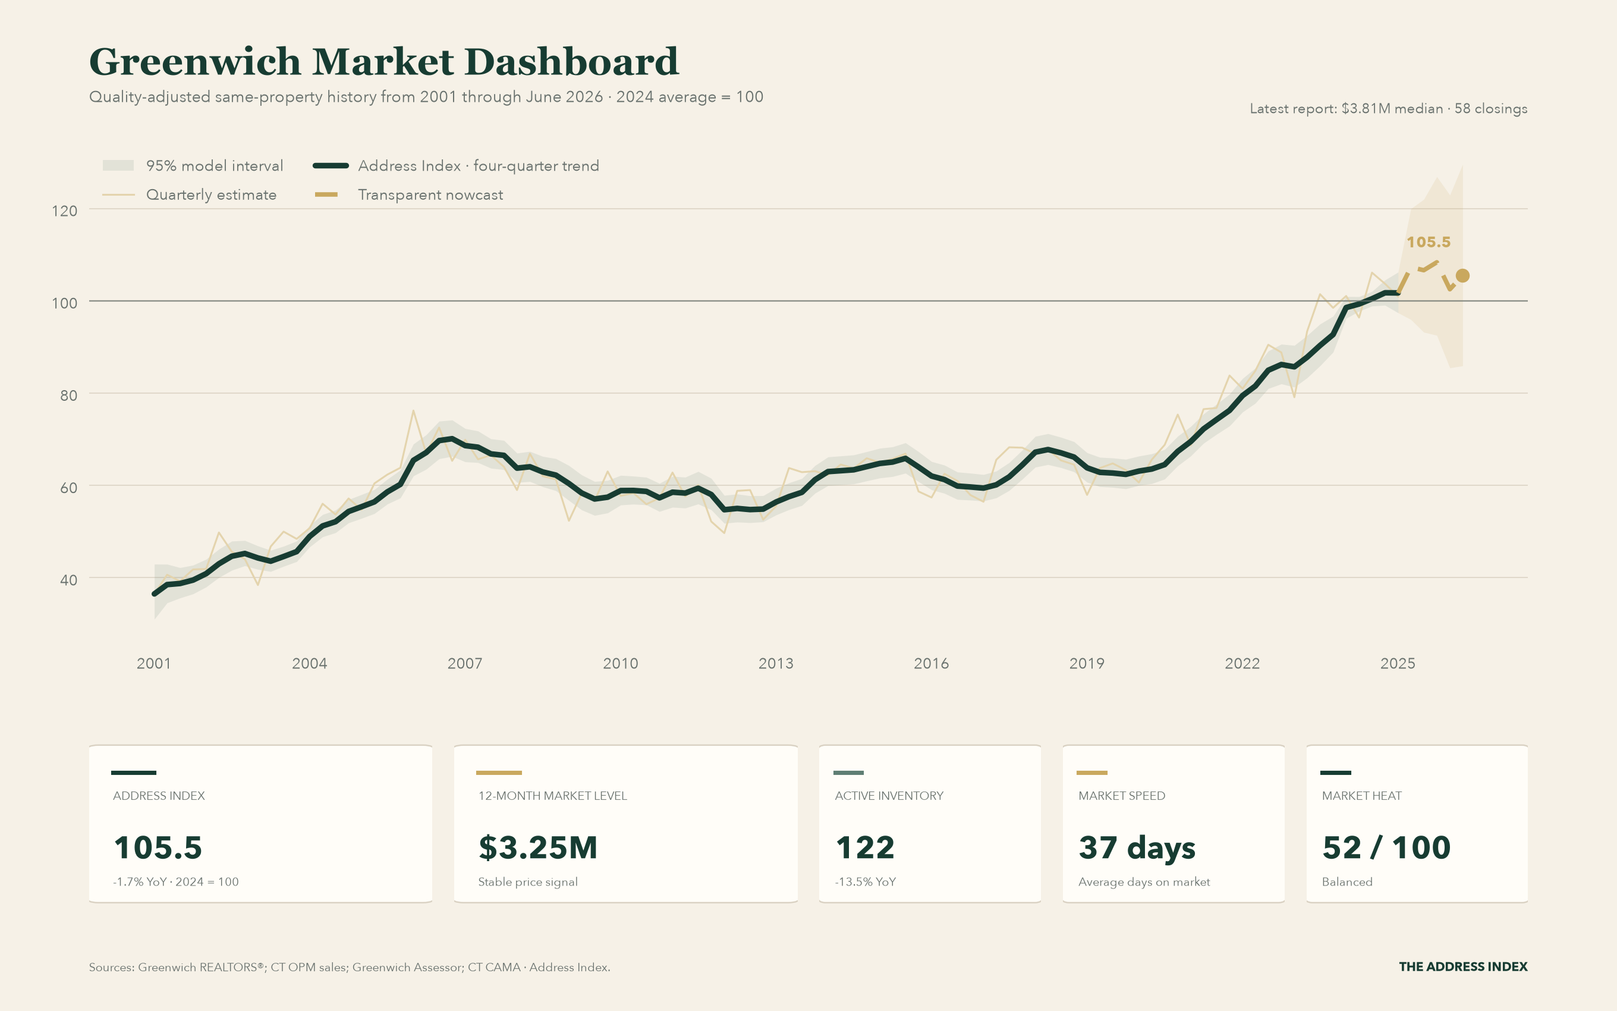Click the $3.25M market level value
The image size is (1617, 1011).
click(x=538, y=848)
